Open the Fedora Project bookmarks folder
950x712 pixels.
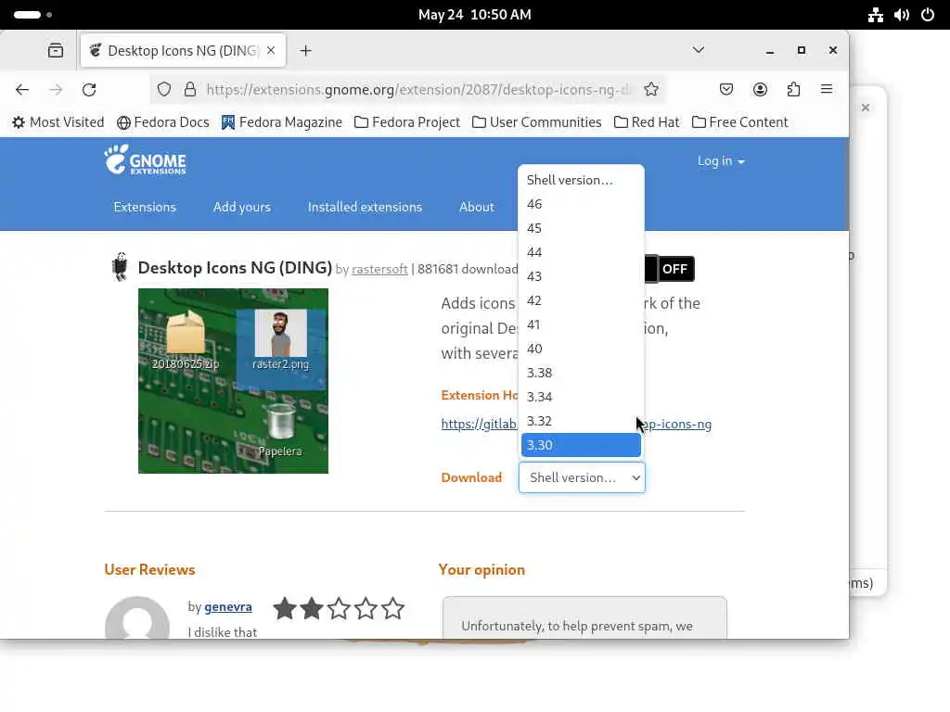pos(407,122)
